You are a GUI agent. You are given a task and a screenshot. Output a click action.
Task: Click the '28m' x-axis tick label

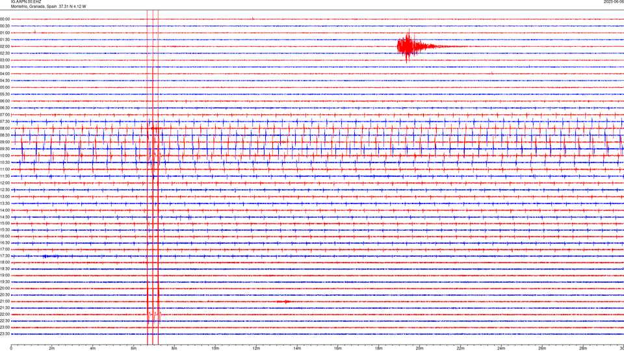pos(583,348)
